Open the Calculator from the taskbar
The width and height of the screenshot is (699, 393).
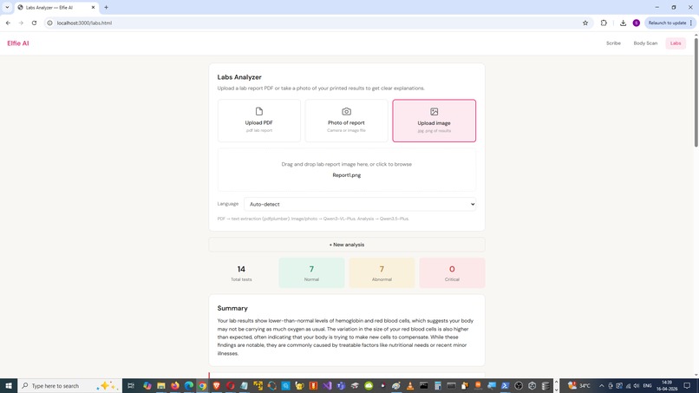437,385
